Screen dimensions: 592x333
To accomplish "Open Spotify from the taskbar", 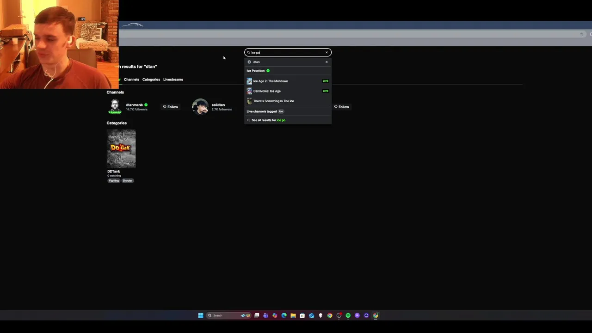I will click(x=348, y=315).
